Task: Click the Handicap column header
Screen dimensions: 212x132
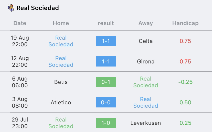Action: click(x=185, y=23)
